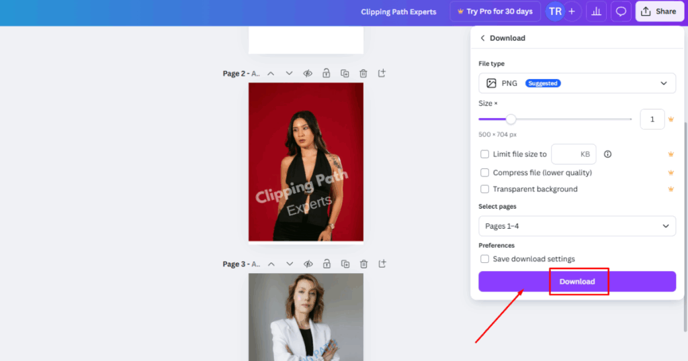The height and width of the screenshot is (361, 688).
Task: Open file size limit info icon
Action: (x=607, y=154)
